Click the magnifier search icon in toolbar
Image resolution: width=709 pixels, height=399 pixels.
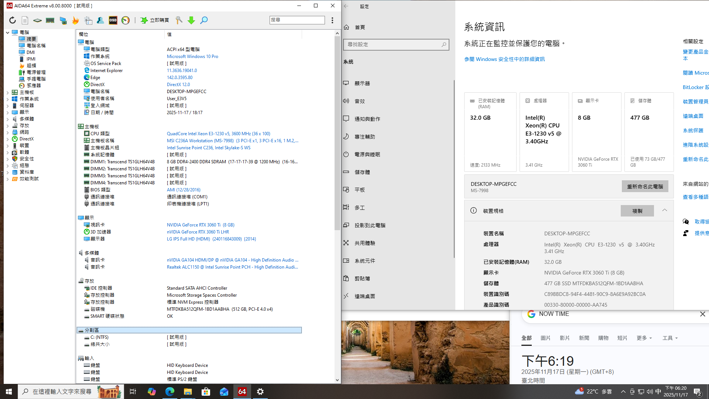tap(204, 20)
